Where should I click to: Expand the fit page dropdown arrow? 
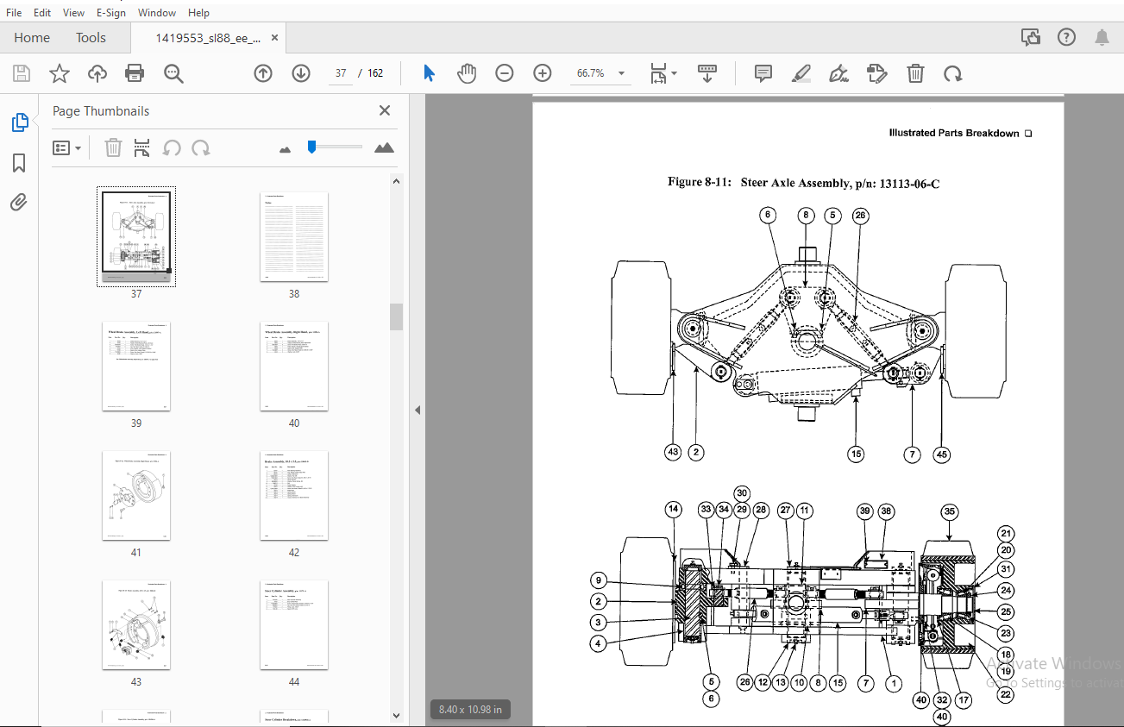(675, 73)
